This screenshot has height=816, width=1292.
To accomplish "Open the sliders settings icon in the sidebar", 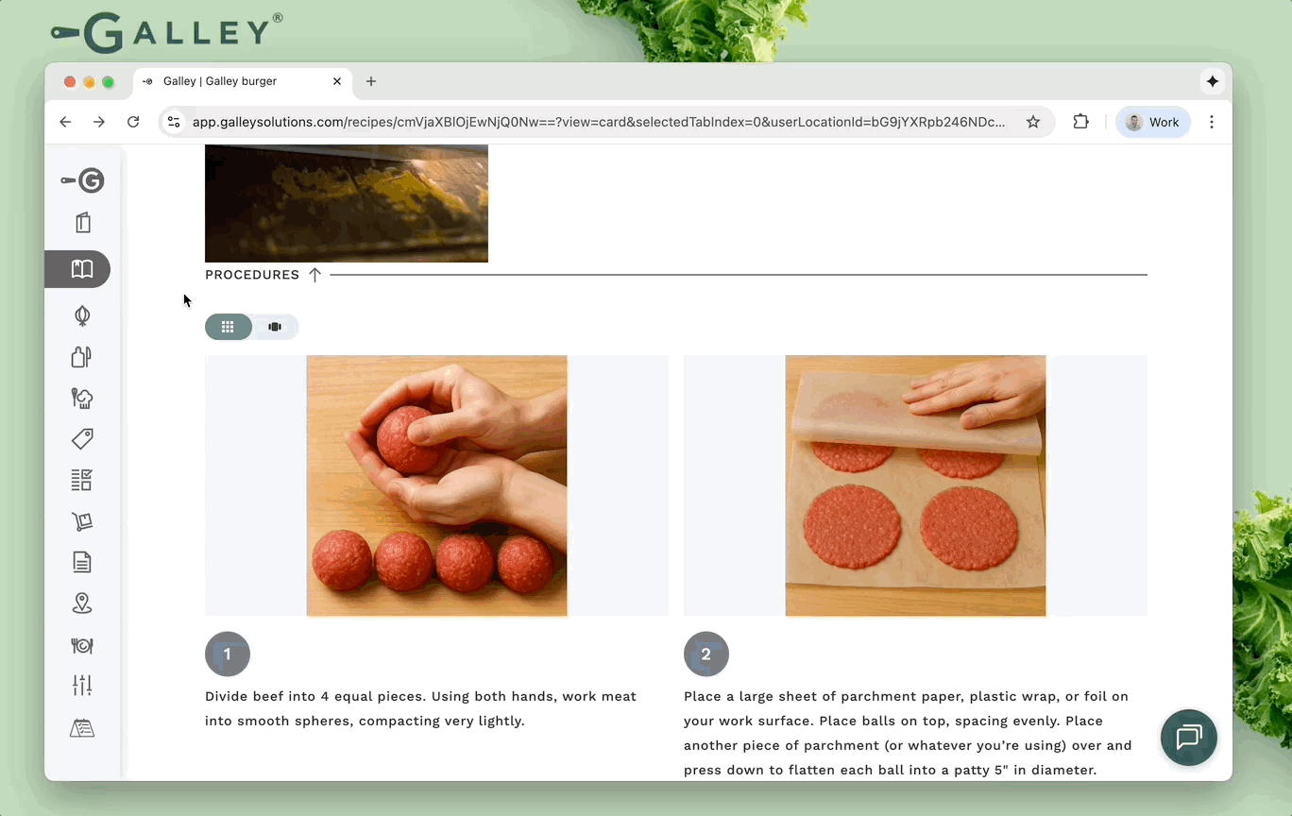I will (82, 686).
